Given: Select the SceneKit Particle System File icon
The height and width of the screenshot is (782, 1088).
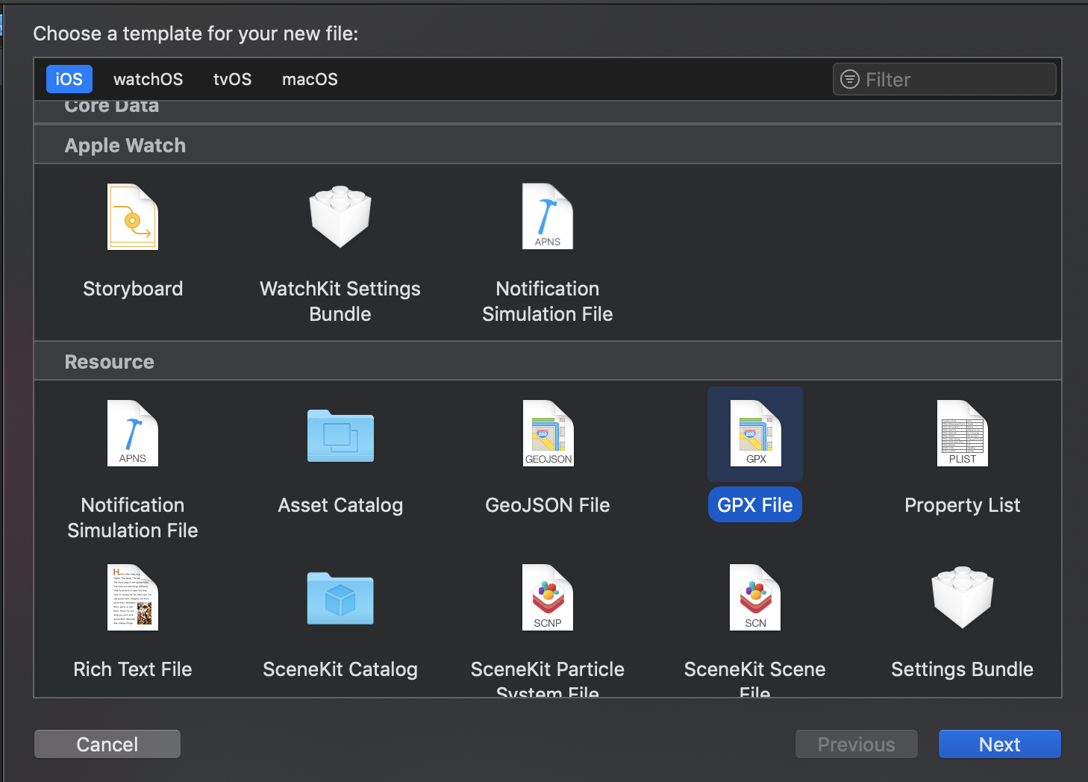Looking at the screenshot, I should (x=548, y=598).
